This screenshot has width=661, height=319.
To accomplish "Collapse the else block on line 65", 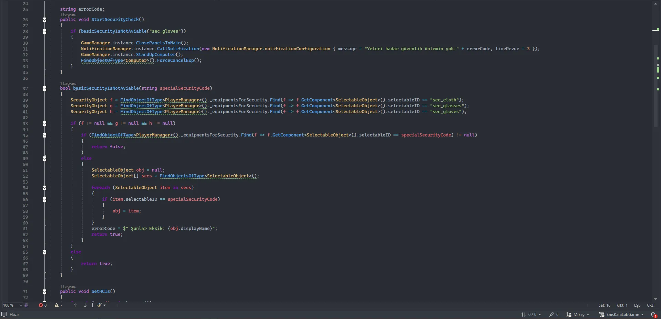I will [x=44, y=252].
